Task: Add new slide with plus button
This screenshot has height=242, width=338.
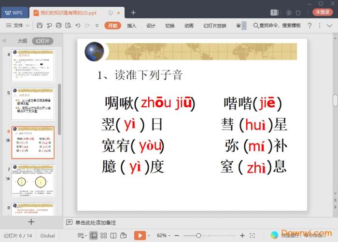Action: click(x=31, y=222)
